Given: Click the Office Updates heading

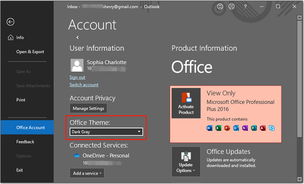Looking at the screenshot, I should (x=228, y=152).
